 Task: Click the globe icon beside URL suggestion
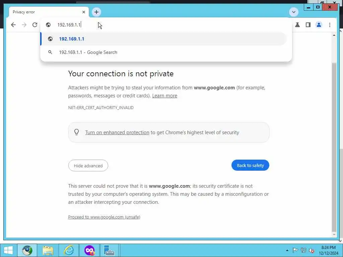50,39
